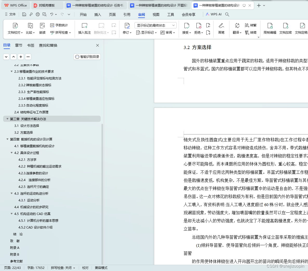Select the 章节 navigation tab
This screenshot has width=308, height=271.
[x=19, y=45]
